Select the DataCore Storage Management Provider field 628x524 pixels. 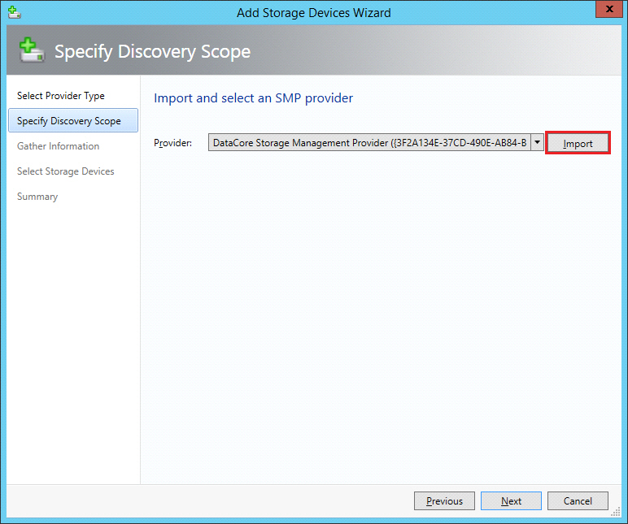coord(370,143)
